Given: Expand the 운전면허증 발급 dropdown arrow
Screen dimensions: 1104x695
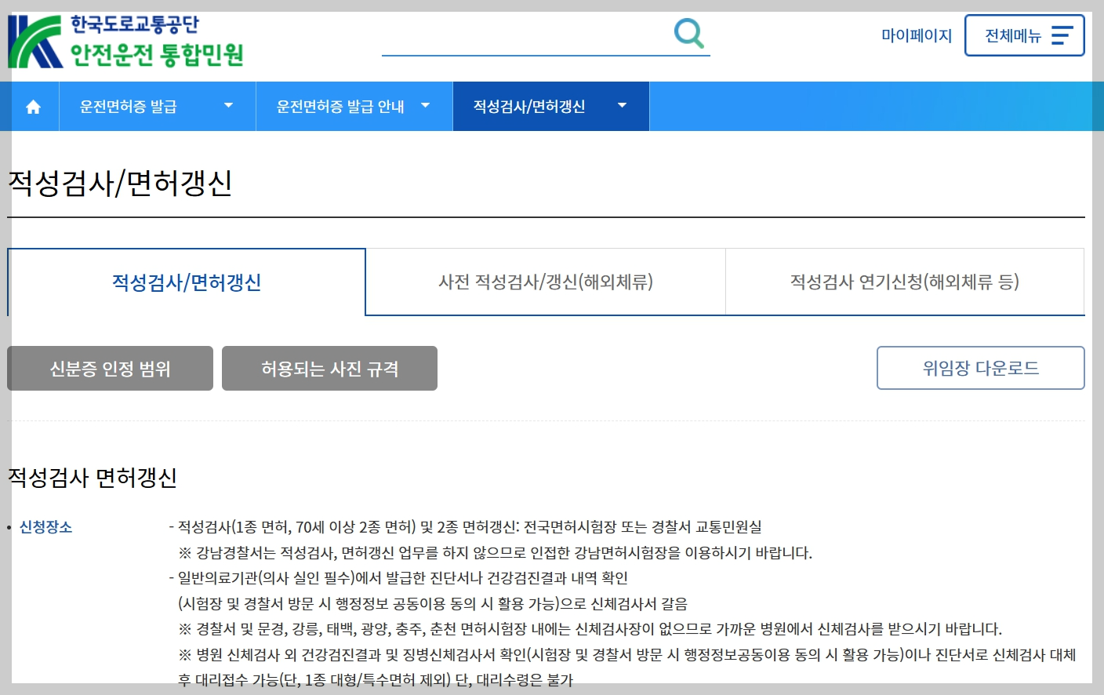Looking at the screenshot, I should [x=228, y=105].
